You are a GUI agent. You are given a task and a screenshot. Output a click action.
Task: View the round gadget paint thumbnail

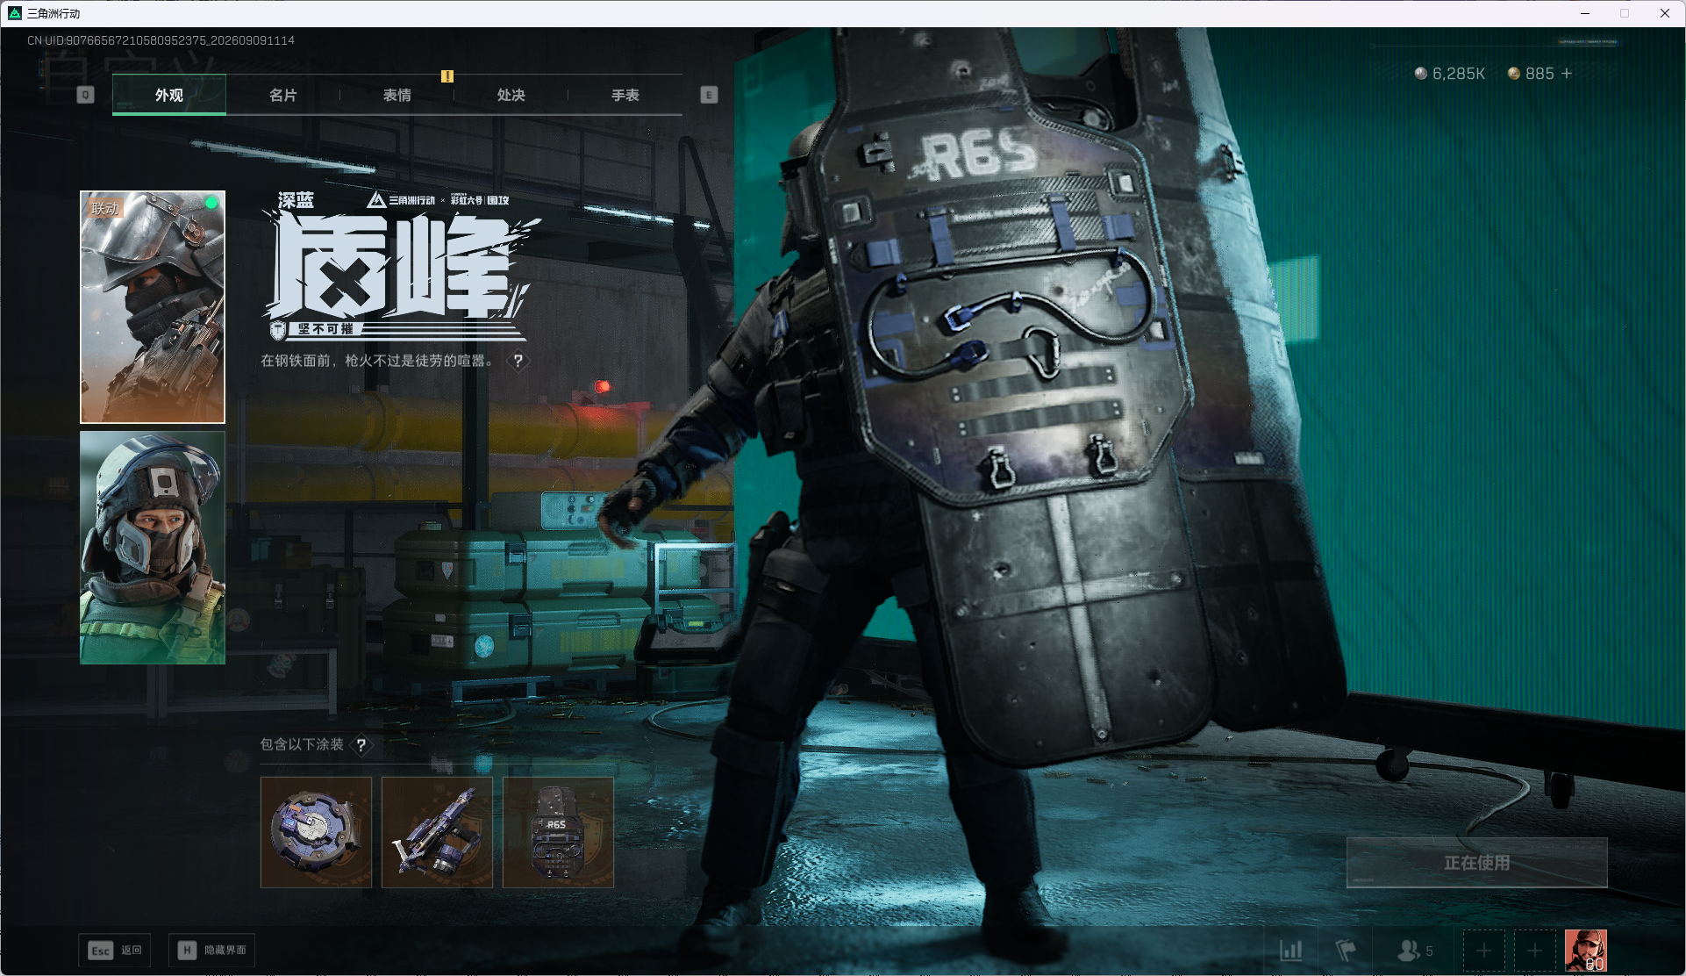tap(316, 832)
